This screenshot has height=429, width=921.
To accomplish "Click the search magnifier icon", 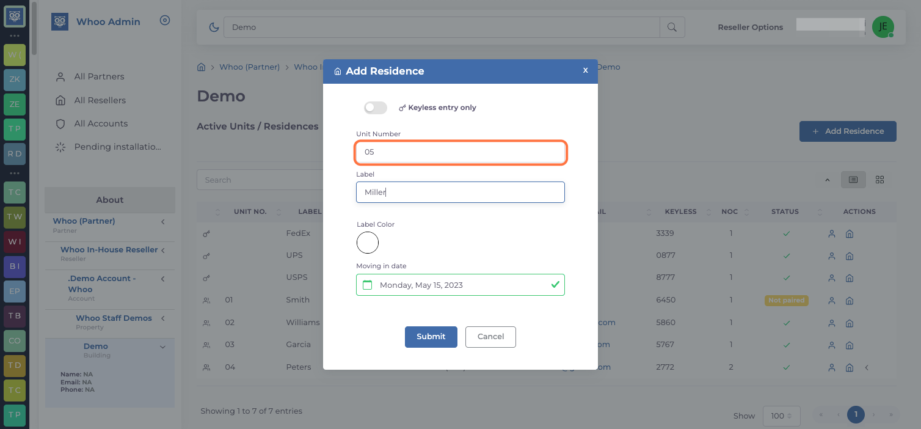I will click(672, 27).
